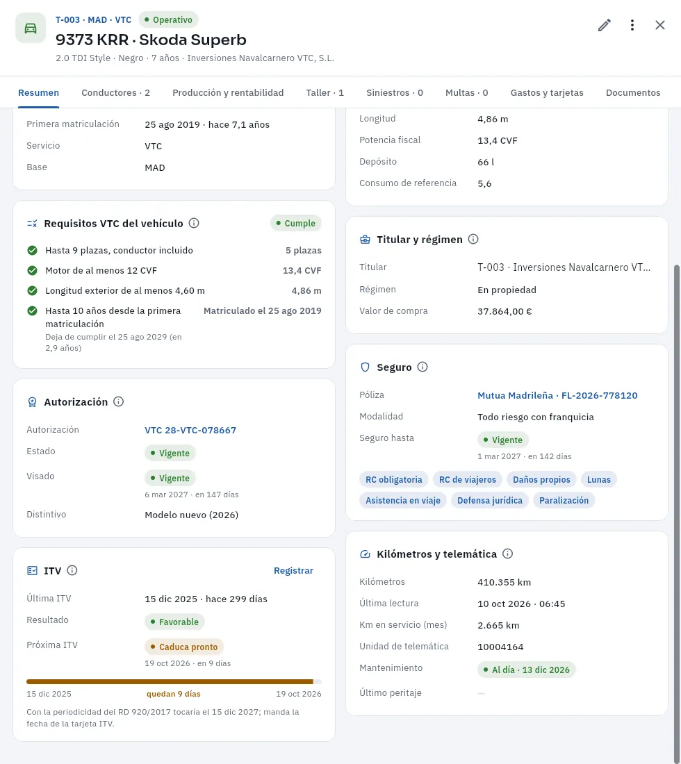Close the vehicle detail panel
Screen dimensions: 681x764
(x=660, y=25)
